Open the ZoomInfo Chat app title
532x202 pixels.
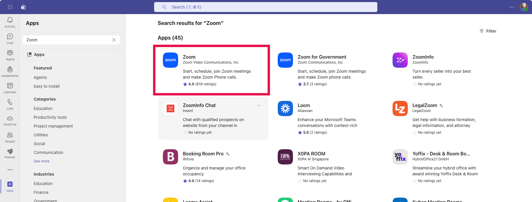pos(199,105)
